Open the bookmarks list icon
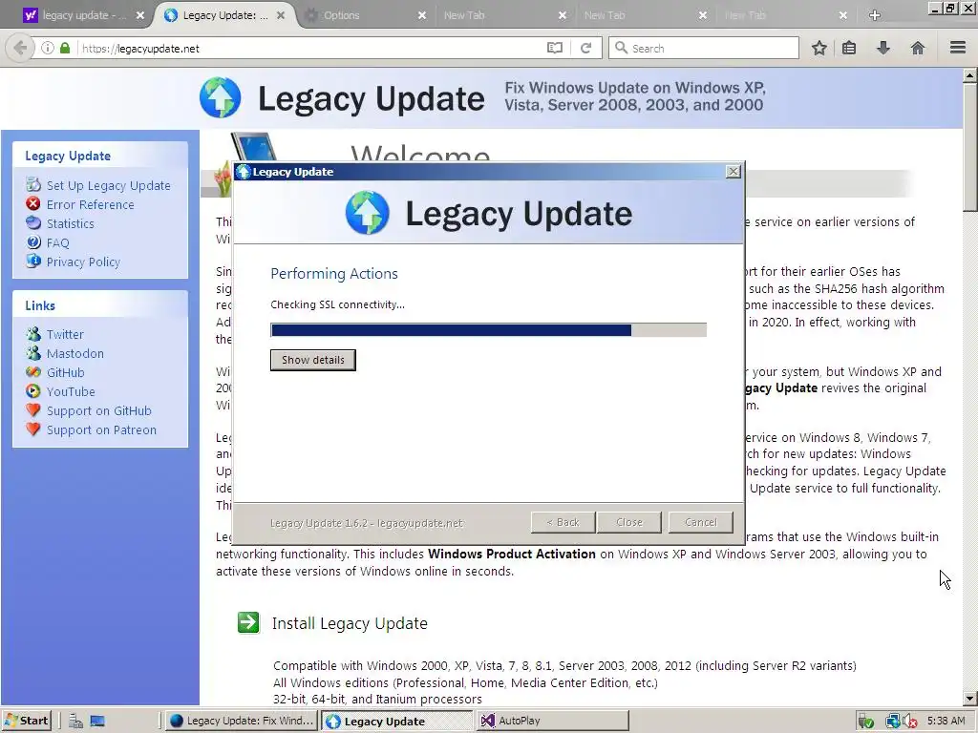The image size is (978, 733). click(849, 48)
